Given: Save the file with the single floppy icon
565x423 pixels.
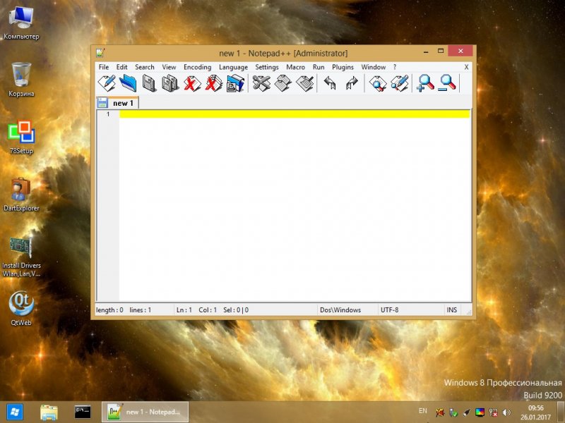Looking at the screenshot, I should pos(149,83).
